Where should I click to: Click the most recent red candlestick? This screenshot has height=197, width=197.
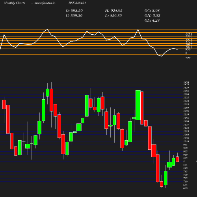pos(177,159)
